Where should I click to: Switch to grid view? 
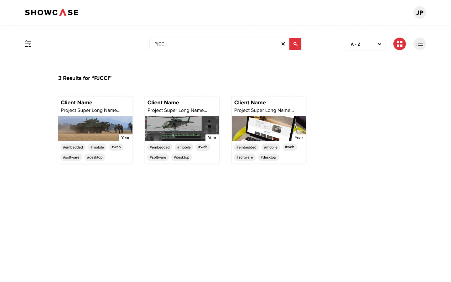[400, 44]
